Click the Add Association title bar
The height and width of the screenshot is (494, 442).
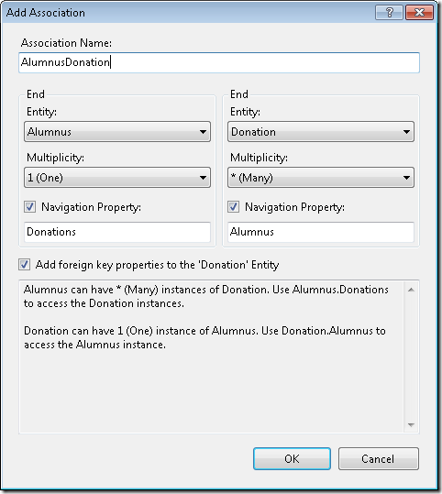189,13
